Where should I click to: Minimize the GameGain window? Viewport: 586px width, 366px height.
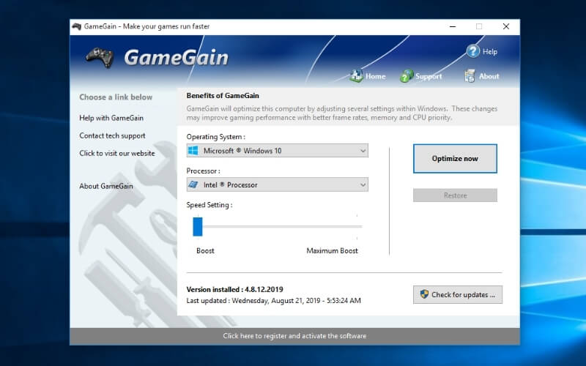[x=453, y=26]
